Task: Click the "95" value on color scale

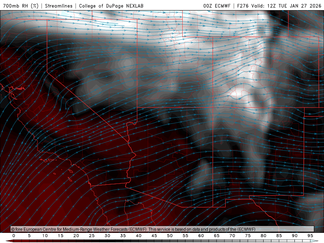Action: tap(310, 236)
